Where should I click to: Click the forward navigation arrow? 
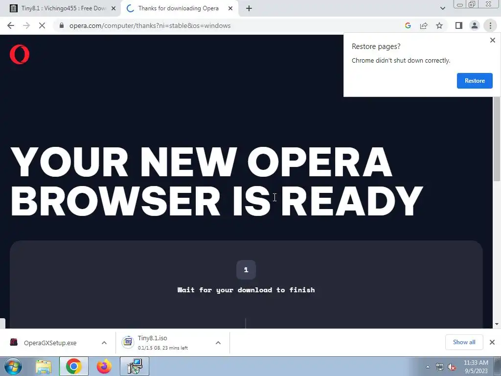(26, 25)
